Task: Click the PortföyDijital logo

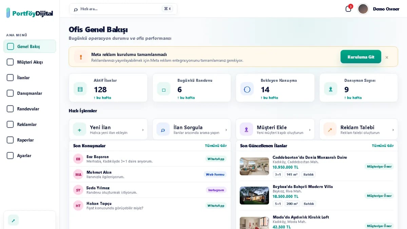Action: coord(30,13)
